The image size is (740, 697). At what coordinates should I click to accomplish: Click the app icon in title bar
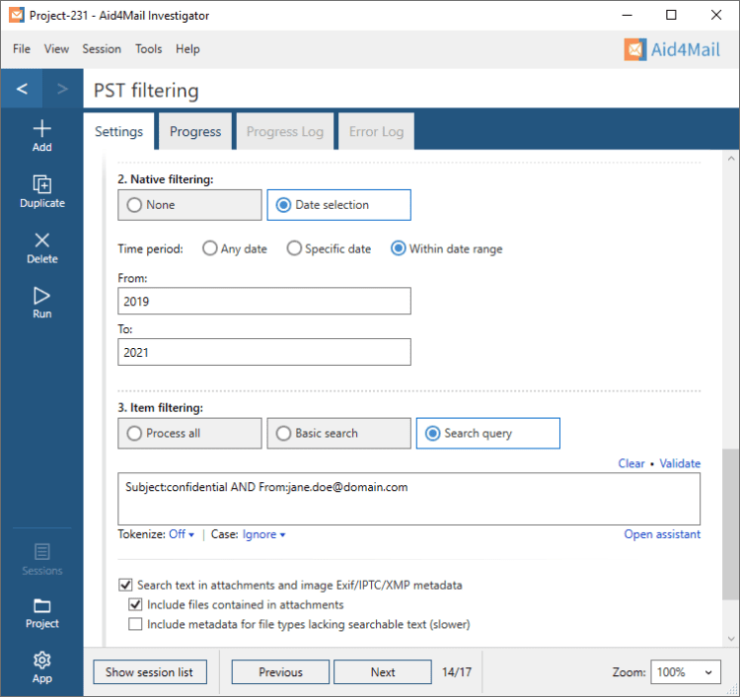click(x=17, y=15)
